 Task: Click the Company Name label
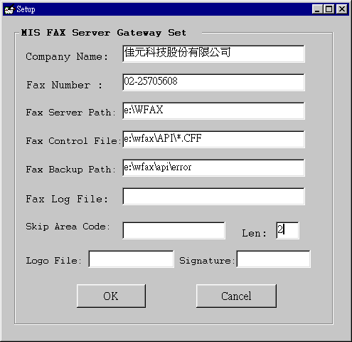point(67,57)
